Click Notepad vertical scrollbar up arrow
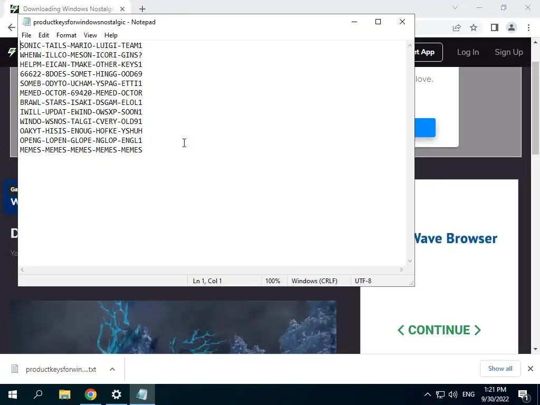This screenshot has height=405, width=540. pyautogui.click(x=410, y=45)
